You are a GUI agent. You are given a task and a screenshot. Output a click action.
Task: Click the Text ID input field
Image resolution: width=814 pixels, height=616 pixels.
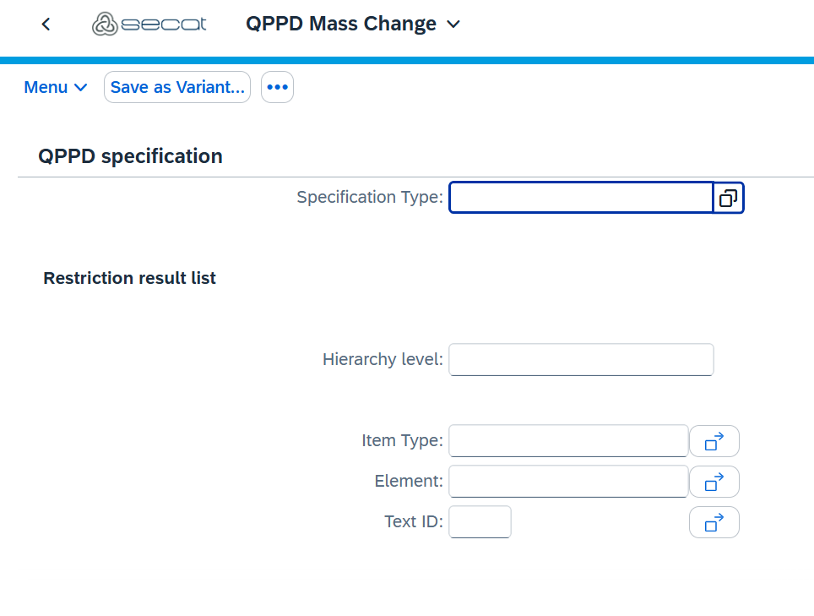coord(480,522)
